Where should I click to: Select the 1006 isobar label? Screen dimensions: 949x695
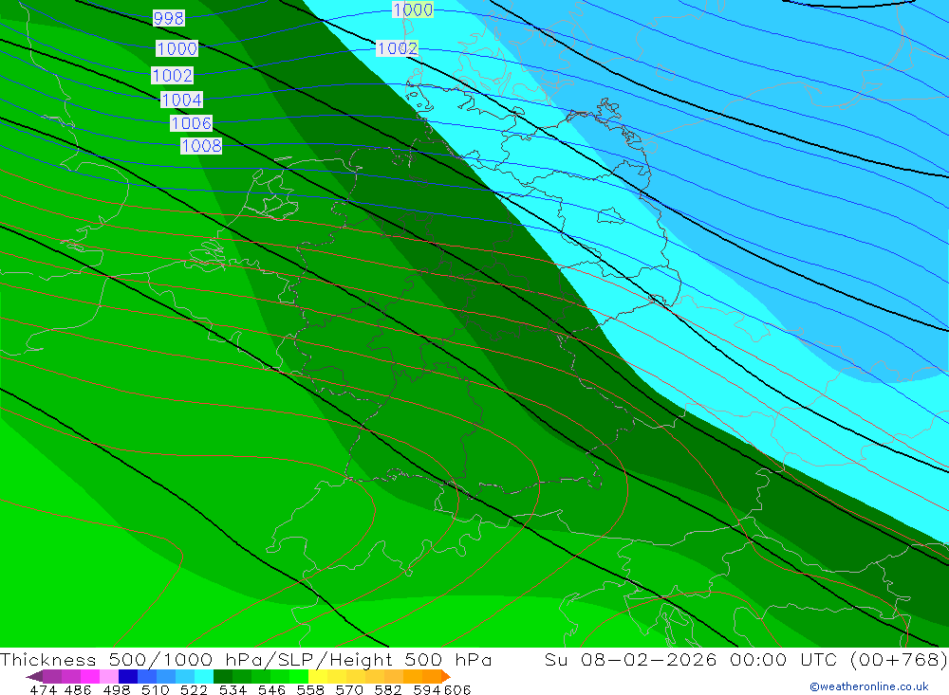[x=192, y=123]
